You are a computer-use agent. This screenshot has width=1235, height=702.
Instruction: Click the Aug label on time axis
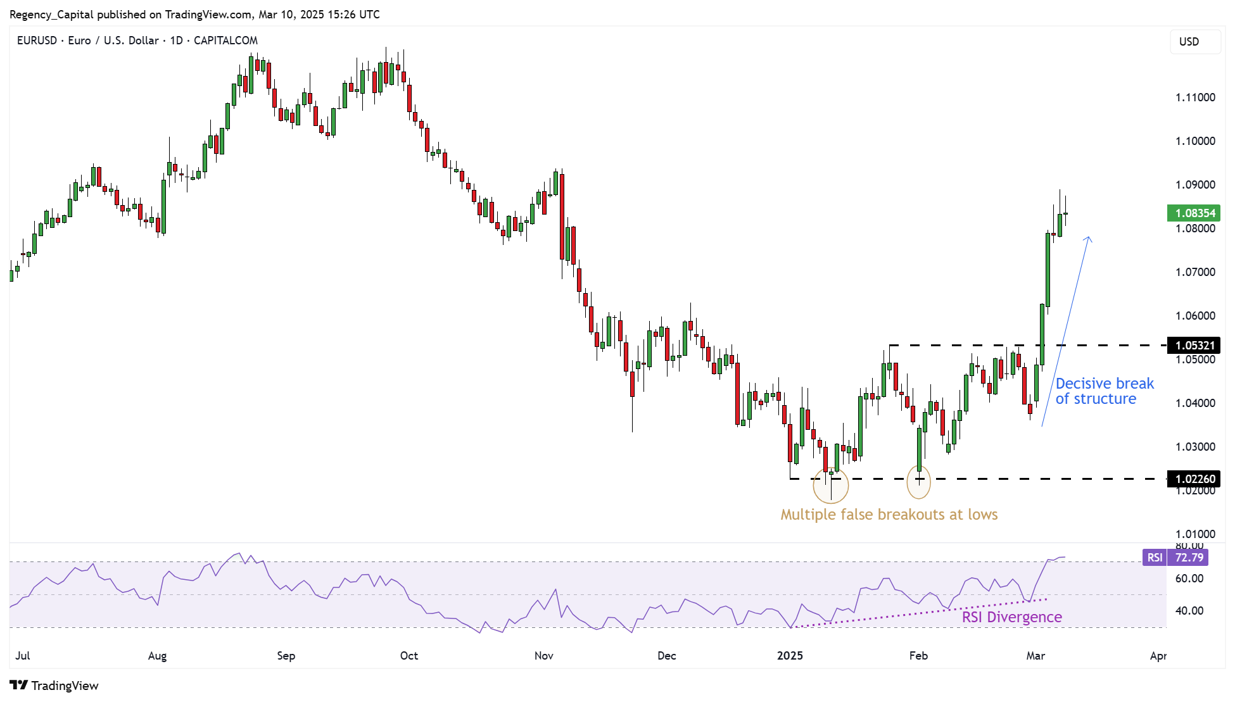(x=157, y=656)
